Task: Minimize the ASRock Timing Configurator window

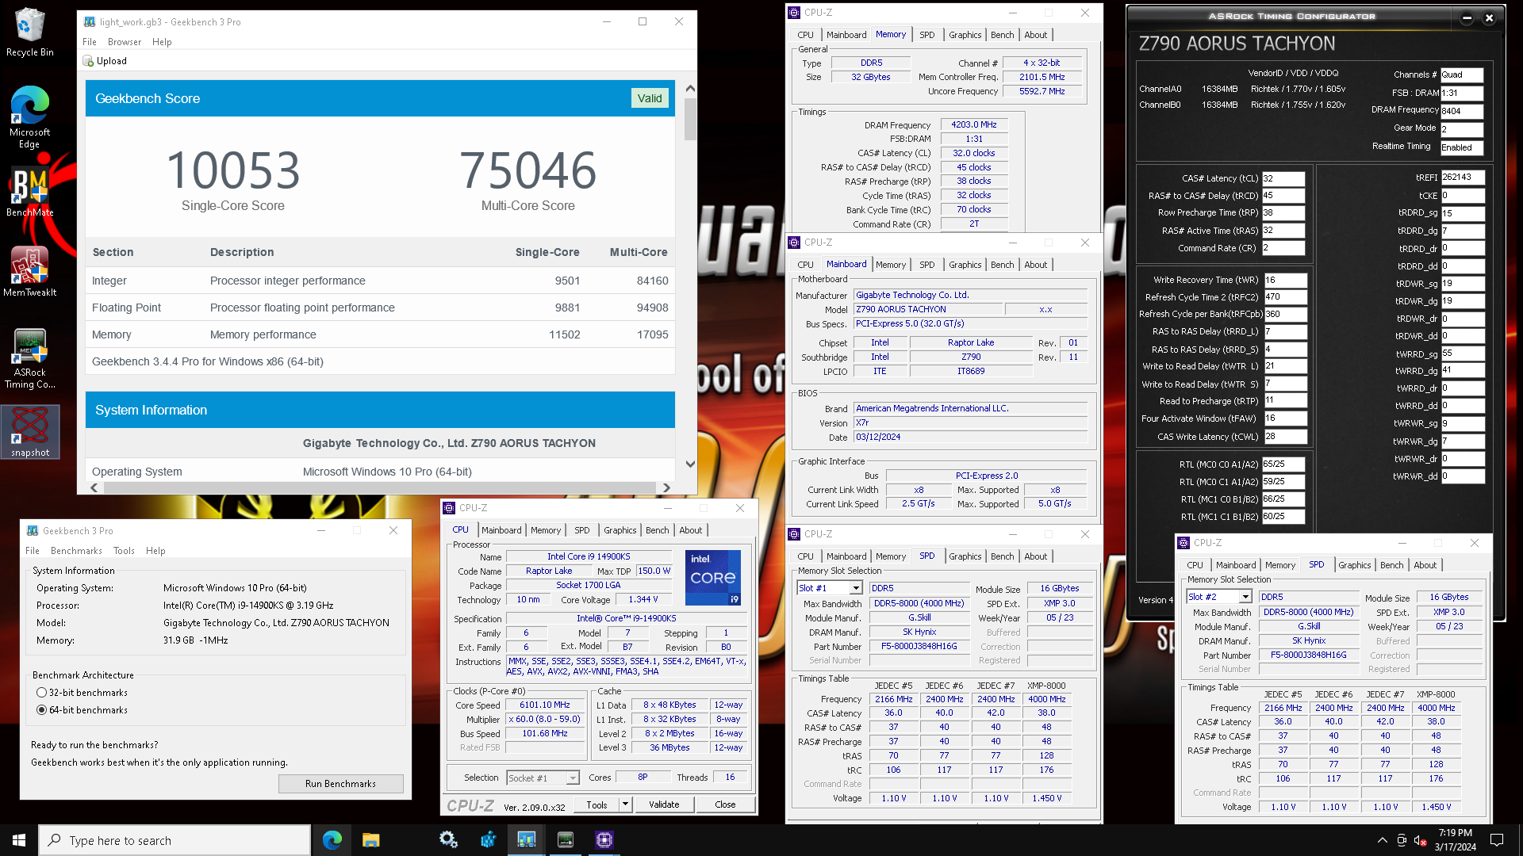Action: pyautogui.click(x=1467, y=17)
